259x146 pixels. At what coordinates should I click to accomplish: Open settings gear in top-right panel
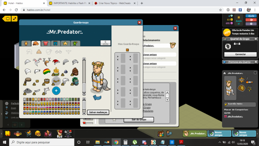coord(251,24)
